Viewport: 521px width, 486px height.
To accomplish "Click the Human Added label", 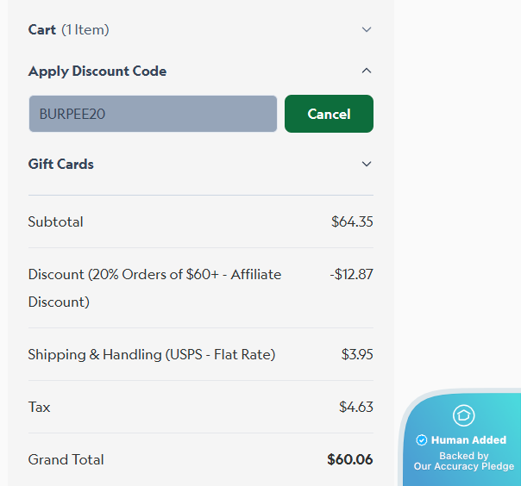I will coord(468,440).
